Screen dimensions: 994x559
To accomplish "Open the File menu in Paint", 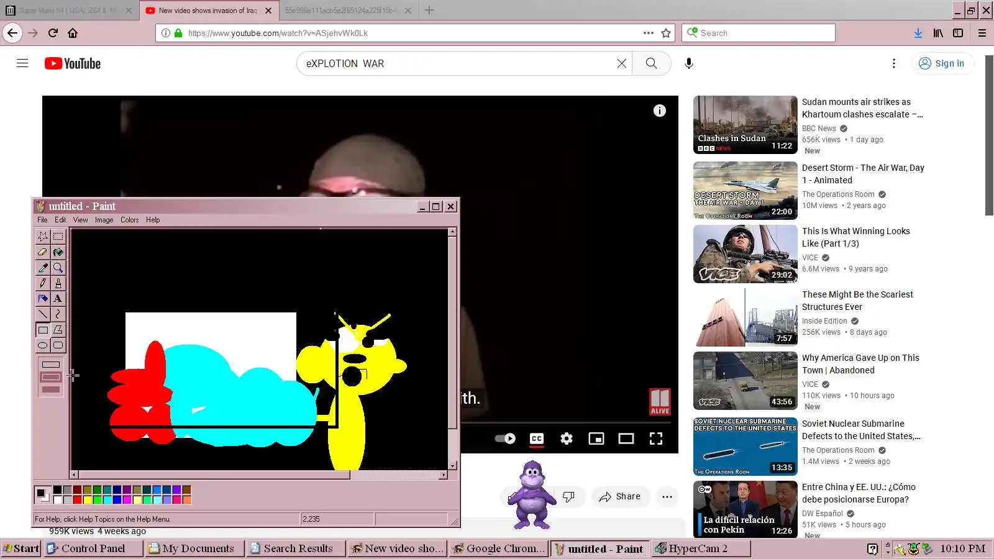I will click(x=42, y=220).
